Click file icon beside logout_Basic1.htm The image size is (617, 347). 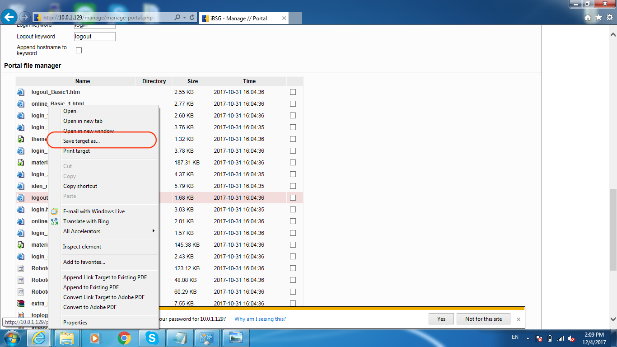(x=21, y=92)
